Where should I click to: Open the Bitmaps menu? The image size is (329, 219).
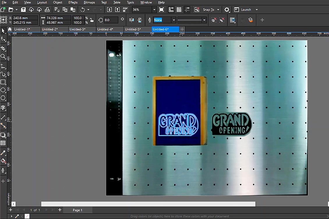pyautogui.click(x=89, y=2)
